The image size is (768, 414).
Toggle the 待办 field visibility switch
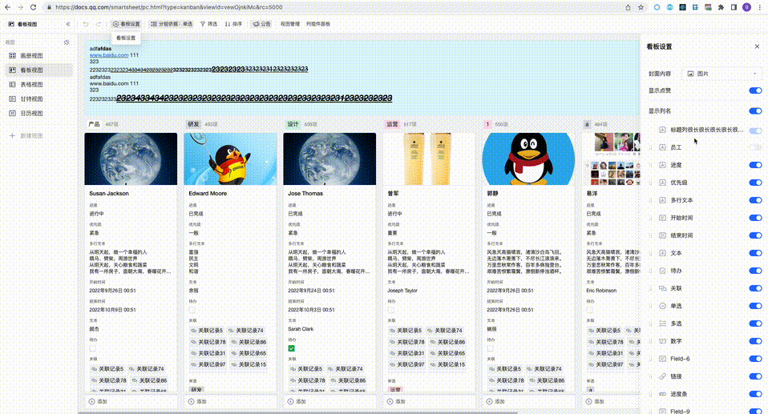coord(755,271)
